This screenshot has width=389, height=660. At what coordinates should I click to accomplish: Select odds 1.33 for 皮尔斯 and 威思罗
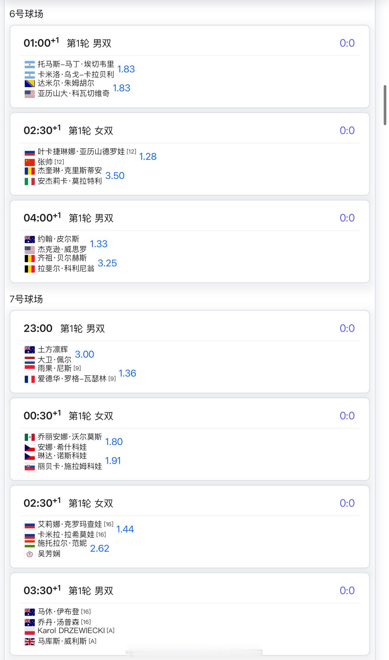(98, 244)
